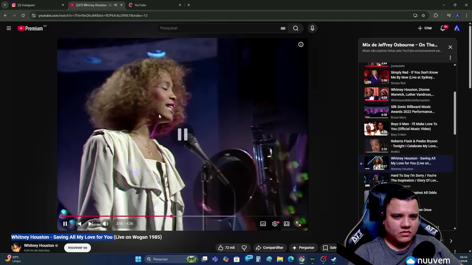Share the video via Compartilhar
The image size is (472, 265).
tap(270, 248)
